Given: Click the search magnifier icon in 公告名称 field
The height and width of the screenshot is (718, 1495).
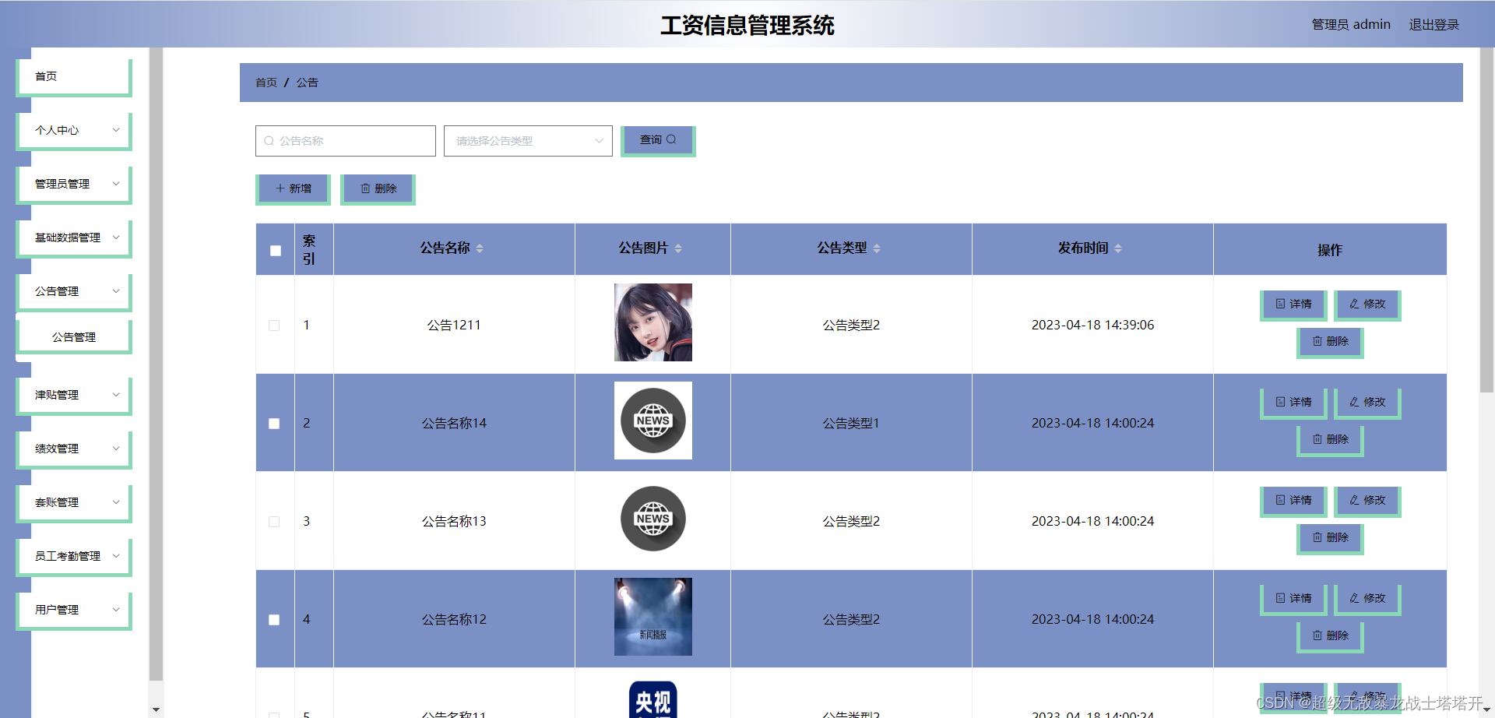Looking at the screenshot, I should click(269, 141).
